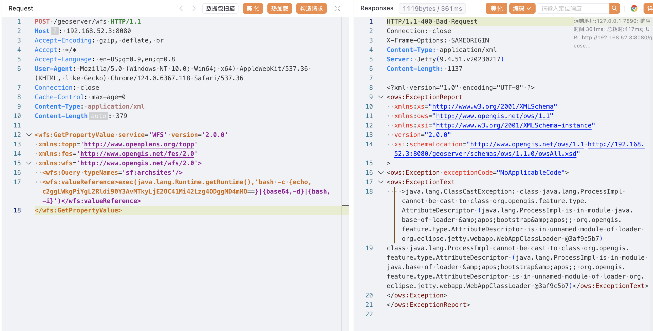Go to previous request with left arrow
This screenshot has height=331, width=653.
181,8
